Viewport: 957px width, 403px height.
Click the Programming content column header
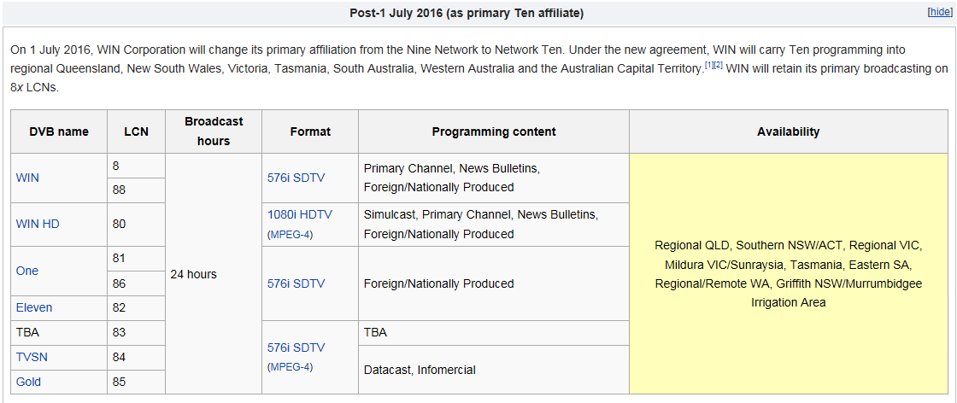pyautogui.click(x=494, y=131)
